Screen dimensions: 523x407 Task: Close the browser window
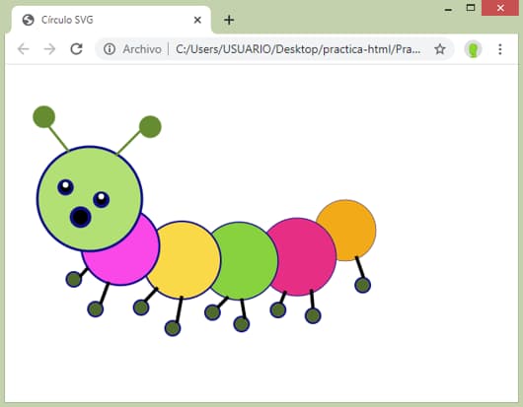[x=499, y=8]
